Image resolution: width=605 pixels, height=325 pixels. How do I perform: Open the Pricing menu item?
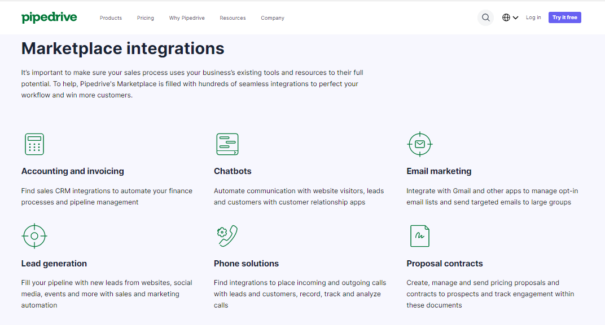[146, 17]
